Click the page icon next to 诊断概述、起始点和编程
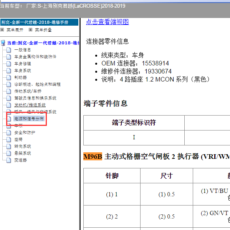 9,84
